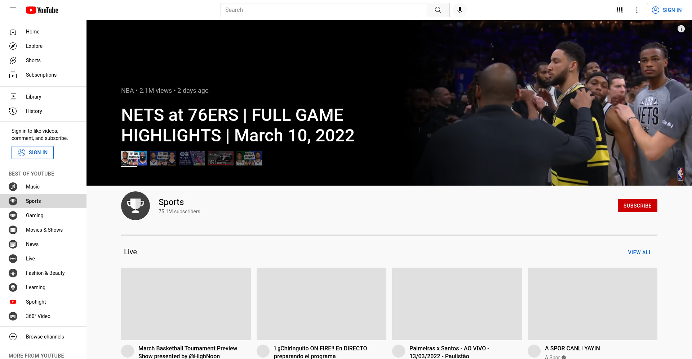The image size is (692, 359).
Task: Open March Basketball Tournament Preview video thumbnail
Action: (x=186, y=304)
